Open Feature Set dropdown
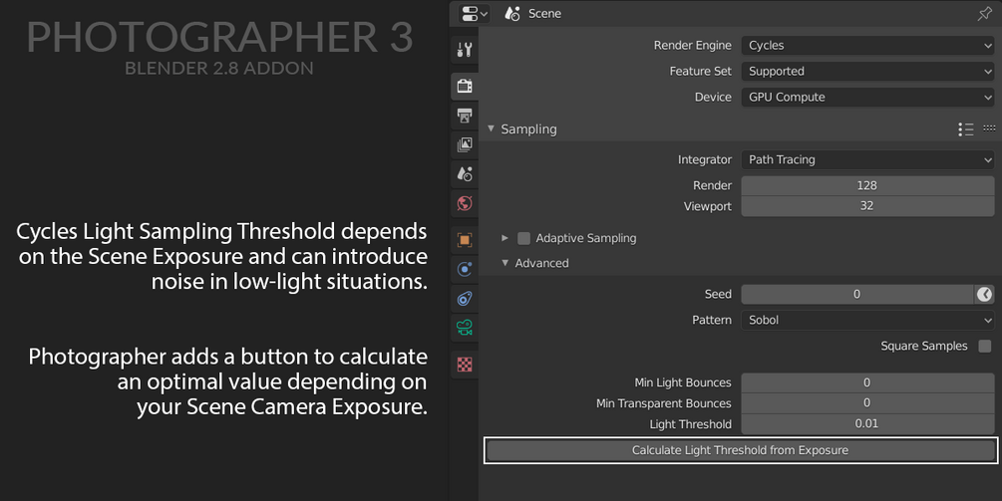Screen dimensions: 1002x501 tap(867, 72)
